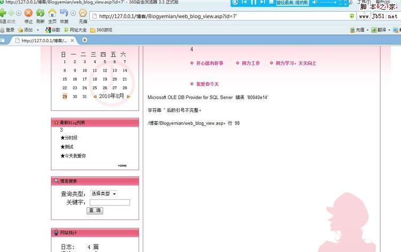This screenshot has height=252, width=401.
Task: Skip to next track in music player
Action: coord(263,2)
